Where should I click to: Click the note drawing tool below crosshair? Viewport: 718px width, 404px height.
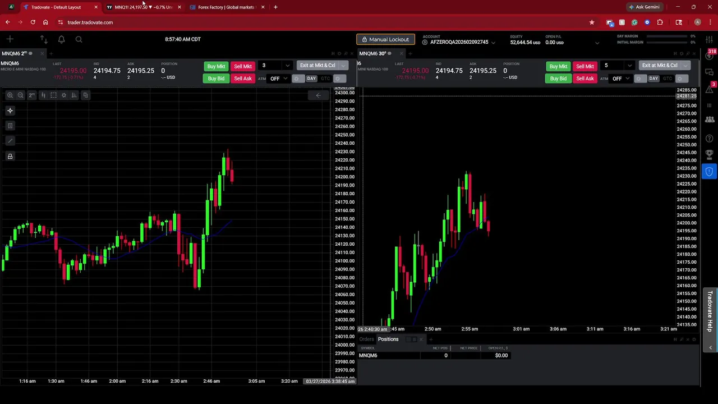tap(10, 126)
